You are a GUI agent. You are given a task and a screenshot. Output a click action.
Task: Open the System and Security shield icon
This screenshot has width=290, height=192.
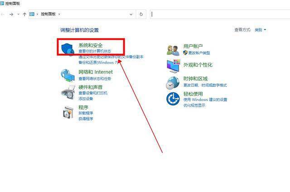(x=68, y=49)
